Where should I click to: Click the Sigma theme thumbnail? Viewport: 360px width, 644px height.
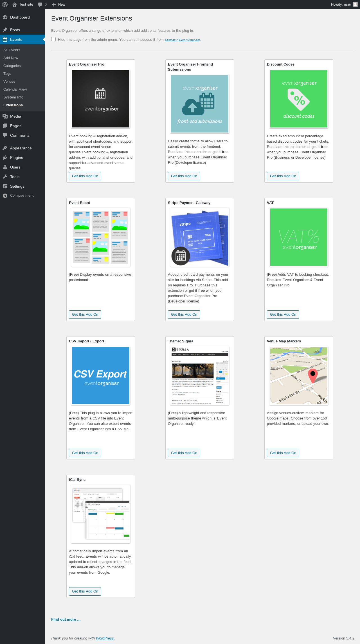[200, 376]
